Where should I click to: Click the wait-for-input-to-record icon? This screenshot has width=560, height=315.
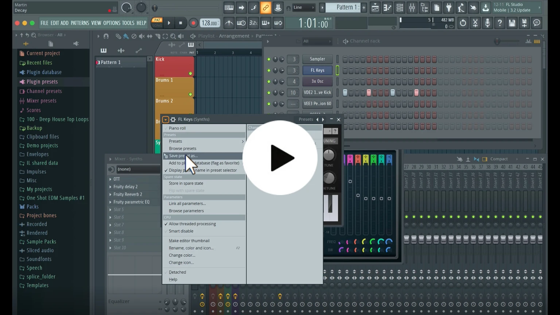pos(241,23)
